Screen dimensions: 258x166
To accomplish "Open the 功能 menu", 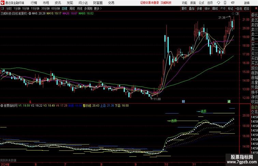I will (184, 3).
